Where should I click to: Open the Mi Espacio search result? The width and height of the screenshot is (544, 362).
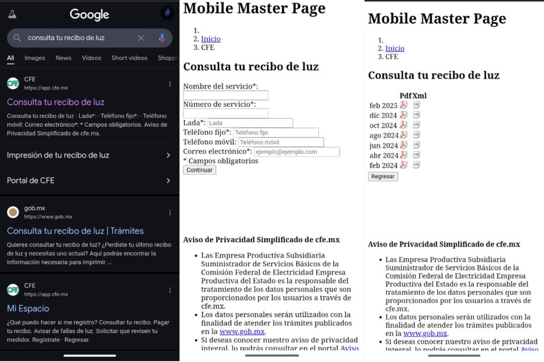[x=28, y=308]
